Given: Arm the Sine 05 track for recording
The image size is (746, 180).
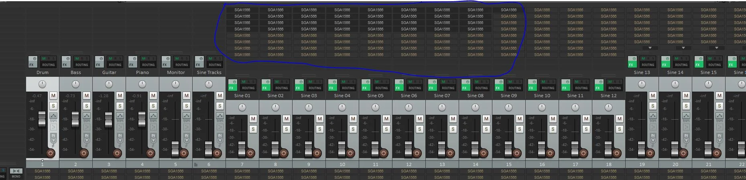Looking at the screenshot, I should pos(384,153).
